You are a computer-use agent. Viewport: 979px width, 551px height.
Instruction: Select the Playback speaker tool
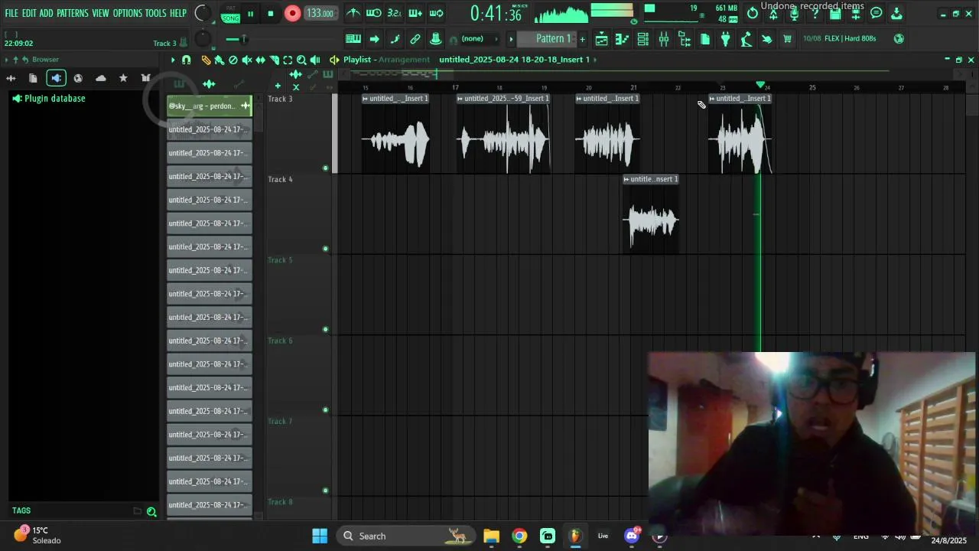pos(315,60)
